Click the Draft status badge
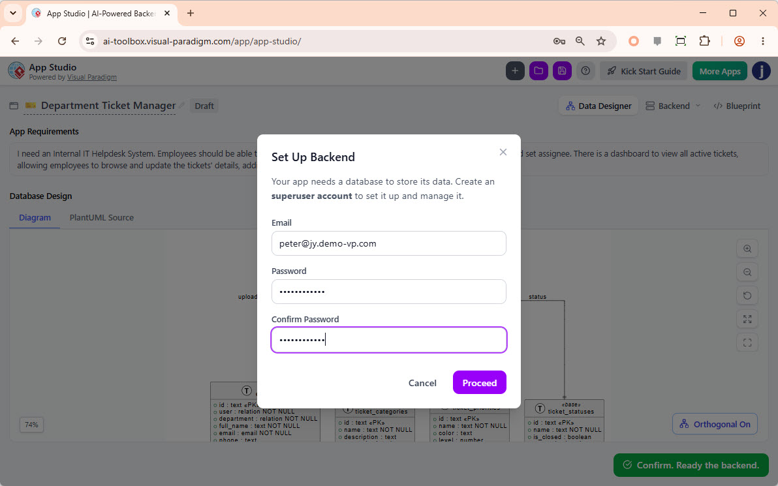778x486 pixels. [204, 106]
